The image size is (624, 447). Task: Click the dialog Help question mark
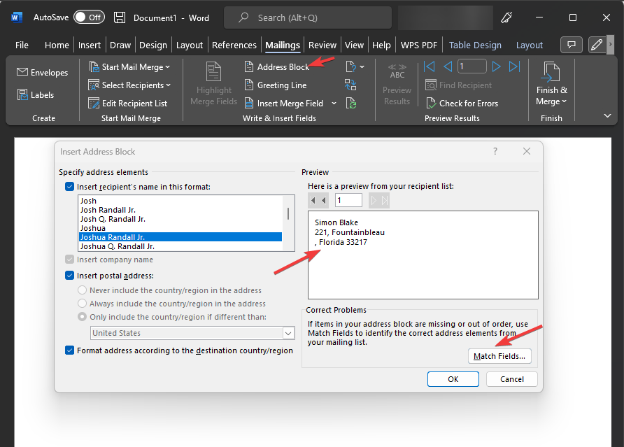[495, 151]
